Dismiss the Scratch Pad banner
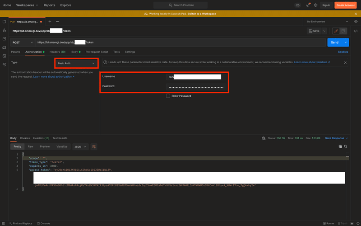 pos(356,14)
